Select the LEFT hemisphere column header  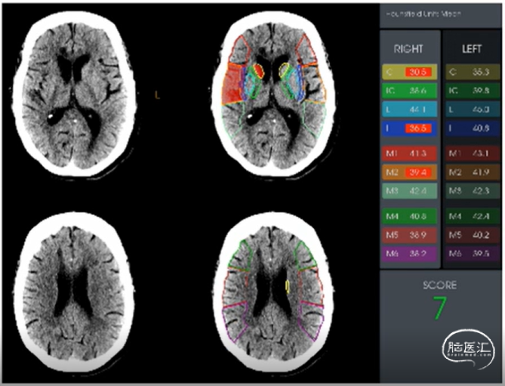pos(472,49)
